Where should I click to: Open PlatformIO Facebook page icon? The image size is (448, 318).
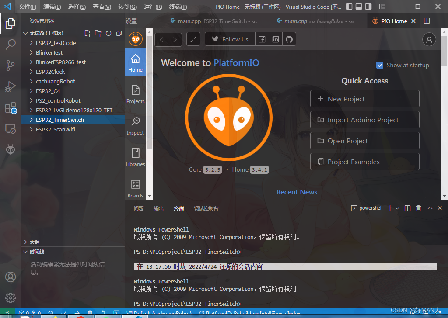click(x=262, y=39)
